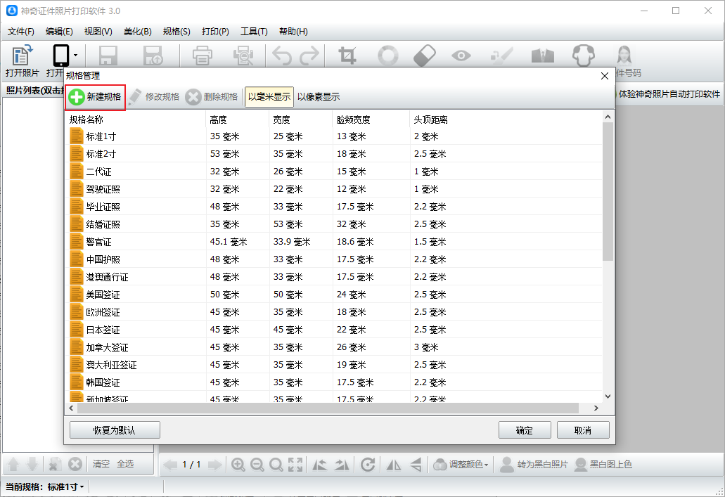
Task: Switch to pixel display (以像素显示)
Action: [x=319, y=97]
